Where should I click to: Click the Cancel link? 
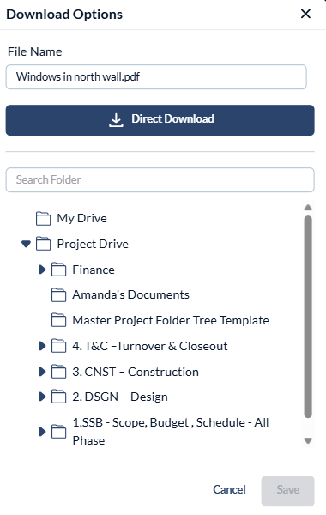pyautogui.click(x=229, y=490)
